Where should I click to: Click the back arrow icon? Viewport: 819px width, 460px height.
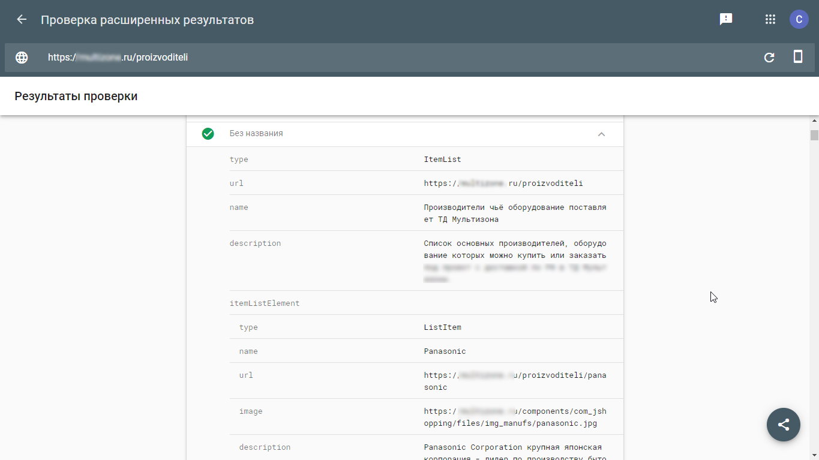22,19
